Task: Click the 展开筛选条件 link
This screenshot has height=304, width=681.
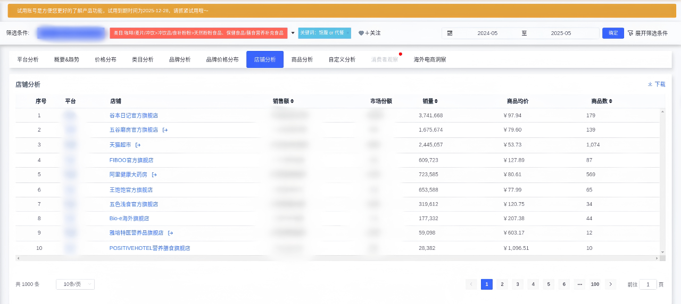Action: click(x=651, y=33)
